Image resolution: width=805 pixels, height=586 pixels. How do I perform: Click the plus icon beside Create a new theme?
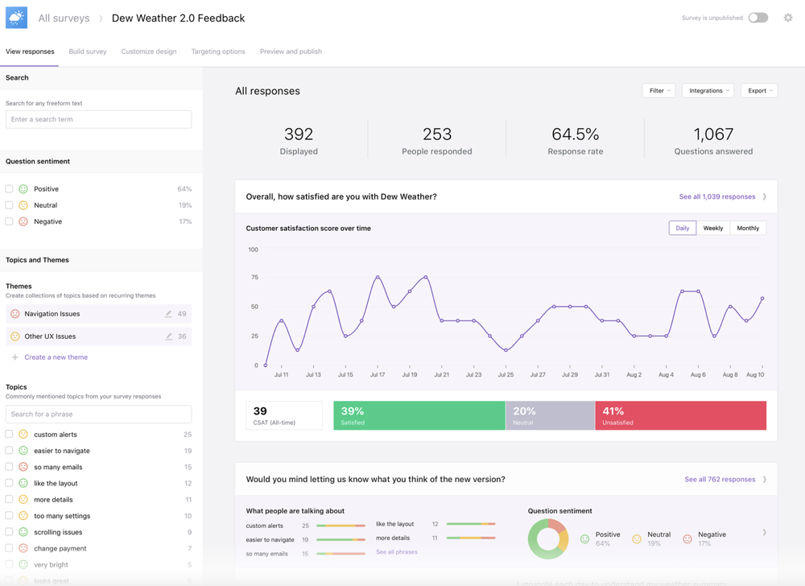pyautogui.click(x=14, y=357)
